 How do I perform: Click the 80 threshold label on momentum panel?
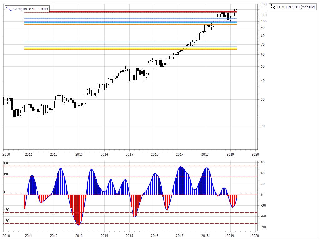pyautogui.click(x=6, y=163)
